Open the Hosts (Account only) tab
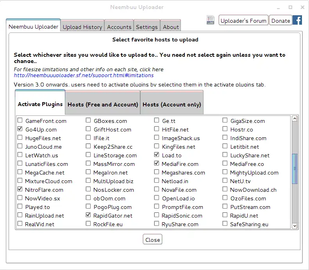The width and height of the screenshot is (309, 270). (x=172, y=104)
